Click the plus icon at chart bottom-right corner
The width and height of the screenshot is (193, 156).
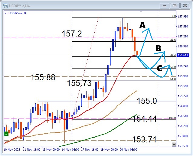point(174,145)
